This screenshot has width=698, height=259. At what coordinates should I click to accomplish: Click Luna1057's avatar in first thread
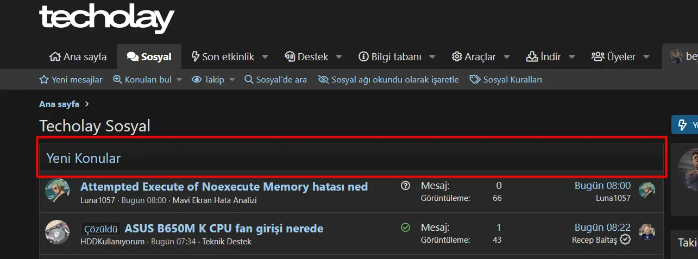pyautogui.click(x=57, y=191)
